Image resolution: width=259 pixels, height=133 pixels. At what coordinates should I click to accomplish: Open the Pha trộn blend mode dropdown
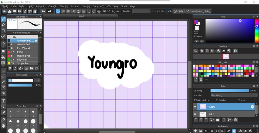(234, 96)
